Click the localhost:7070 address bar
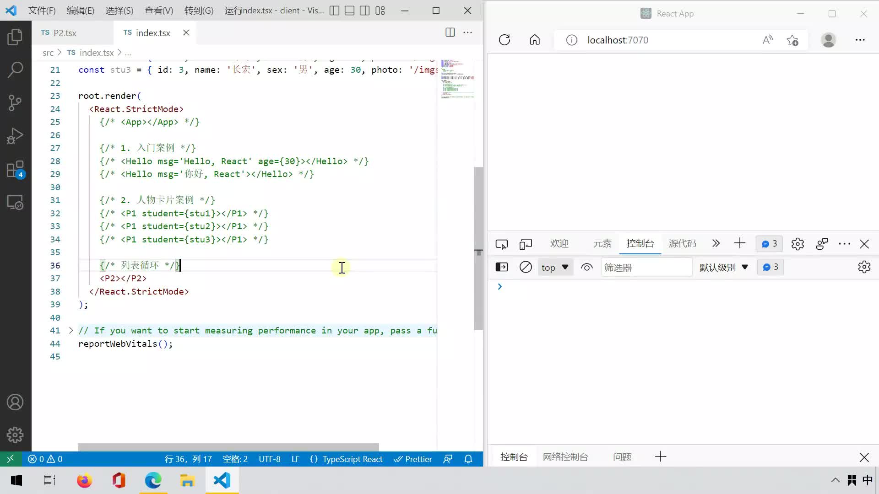The image size is (879, 494). point(618,40)
